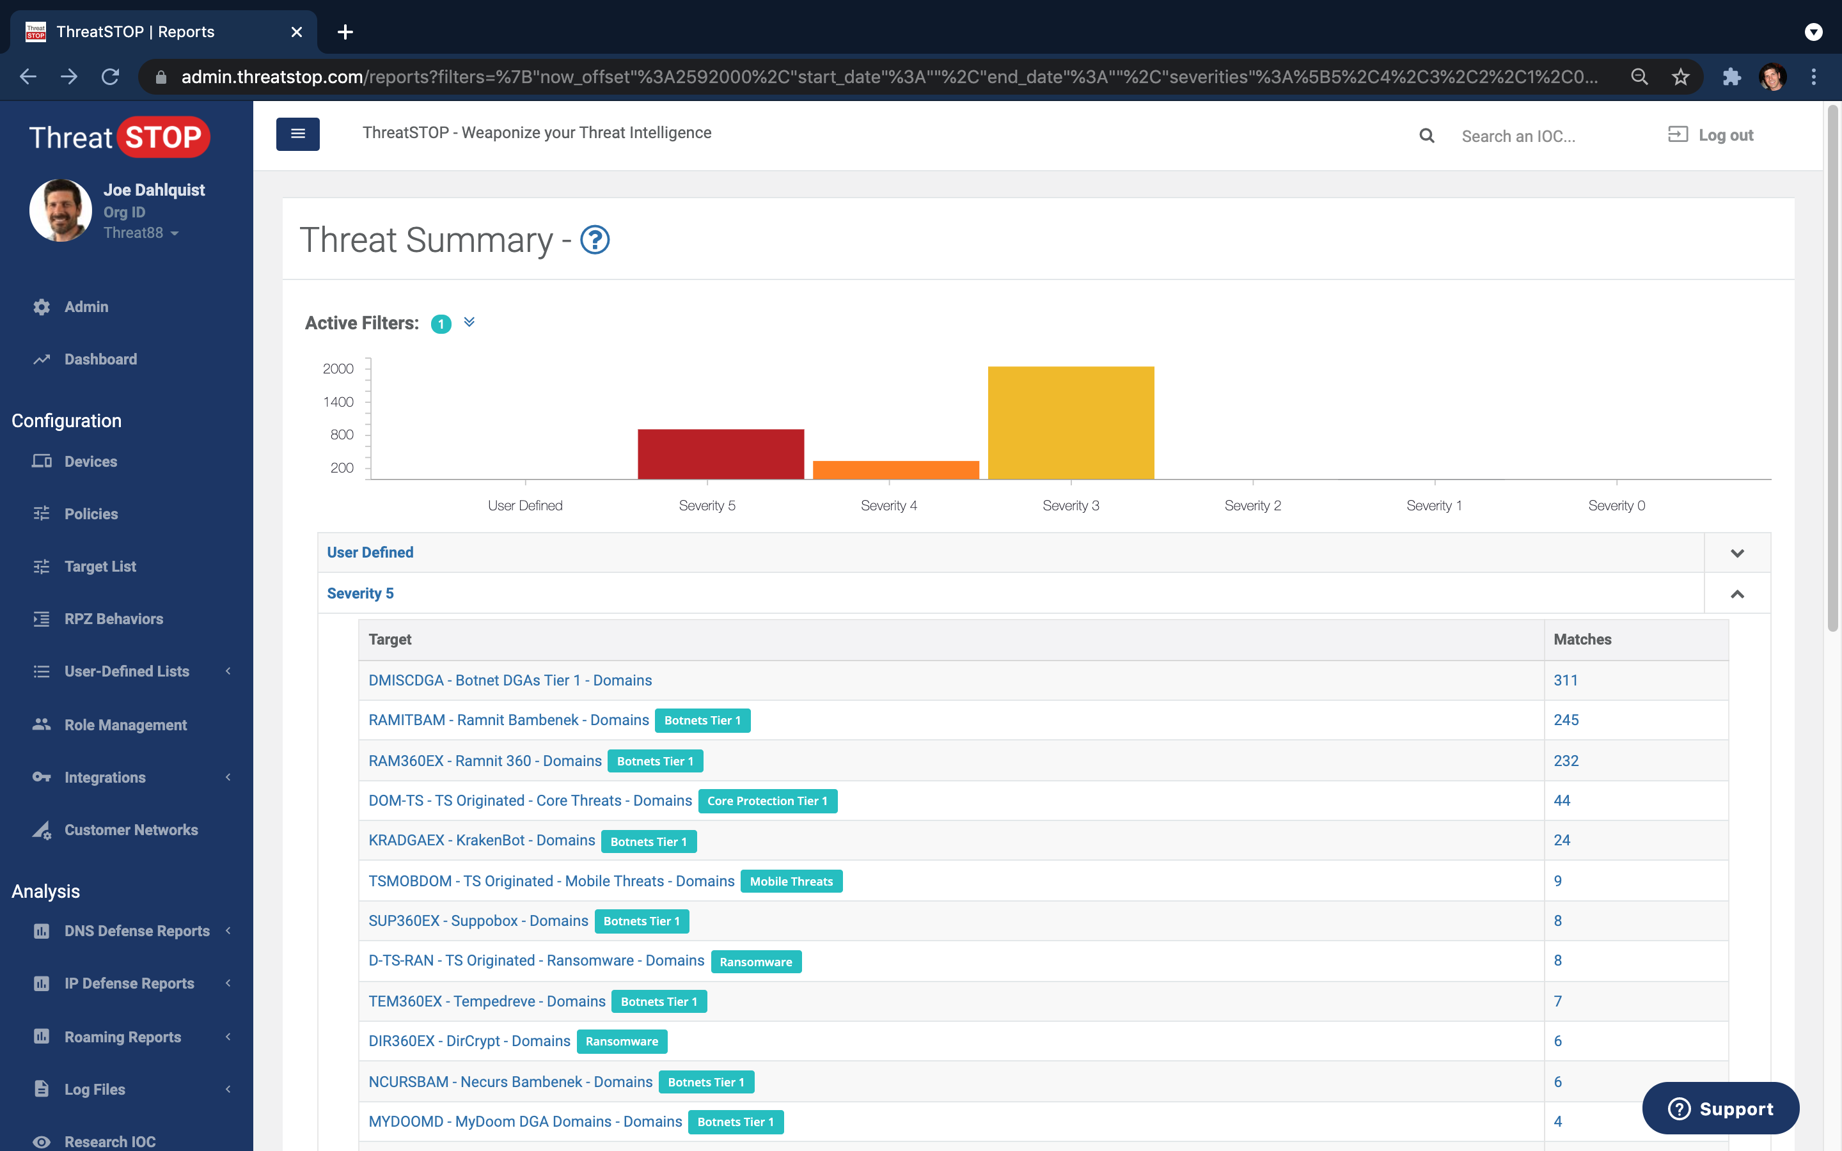Click the IOC search magnifier icon
The height and width of the screenshot is (1151, 1842).
(x=1426, y=136)
